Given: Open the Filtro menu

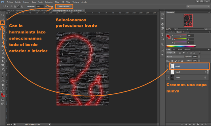Looking at the screenshot, I should tap(57, 2).
